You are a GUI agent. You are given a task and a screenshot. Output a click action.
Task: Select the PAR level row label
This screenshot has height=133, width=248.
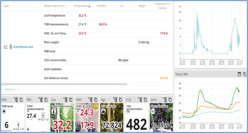50,51
